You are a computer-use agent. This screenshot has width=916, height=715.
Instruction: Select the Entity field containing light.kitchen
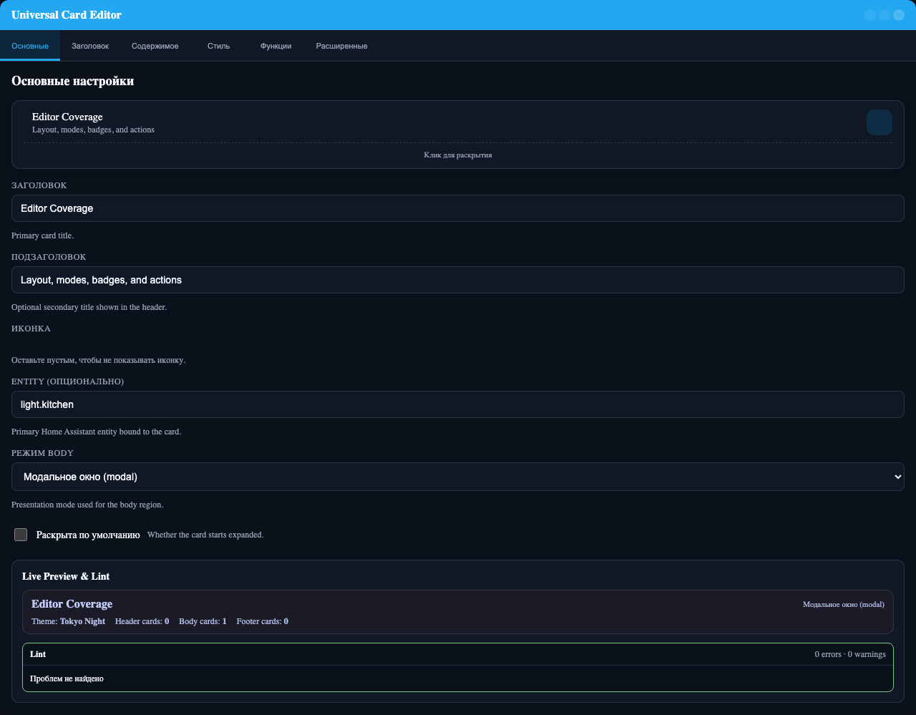458,404
